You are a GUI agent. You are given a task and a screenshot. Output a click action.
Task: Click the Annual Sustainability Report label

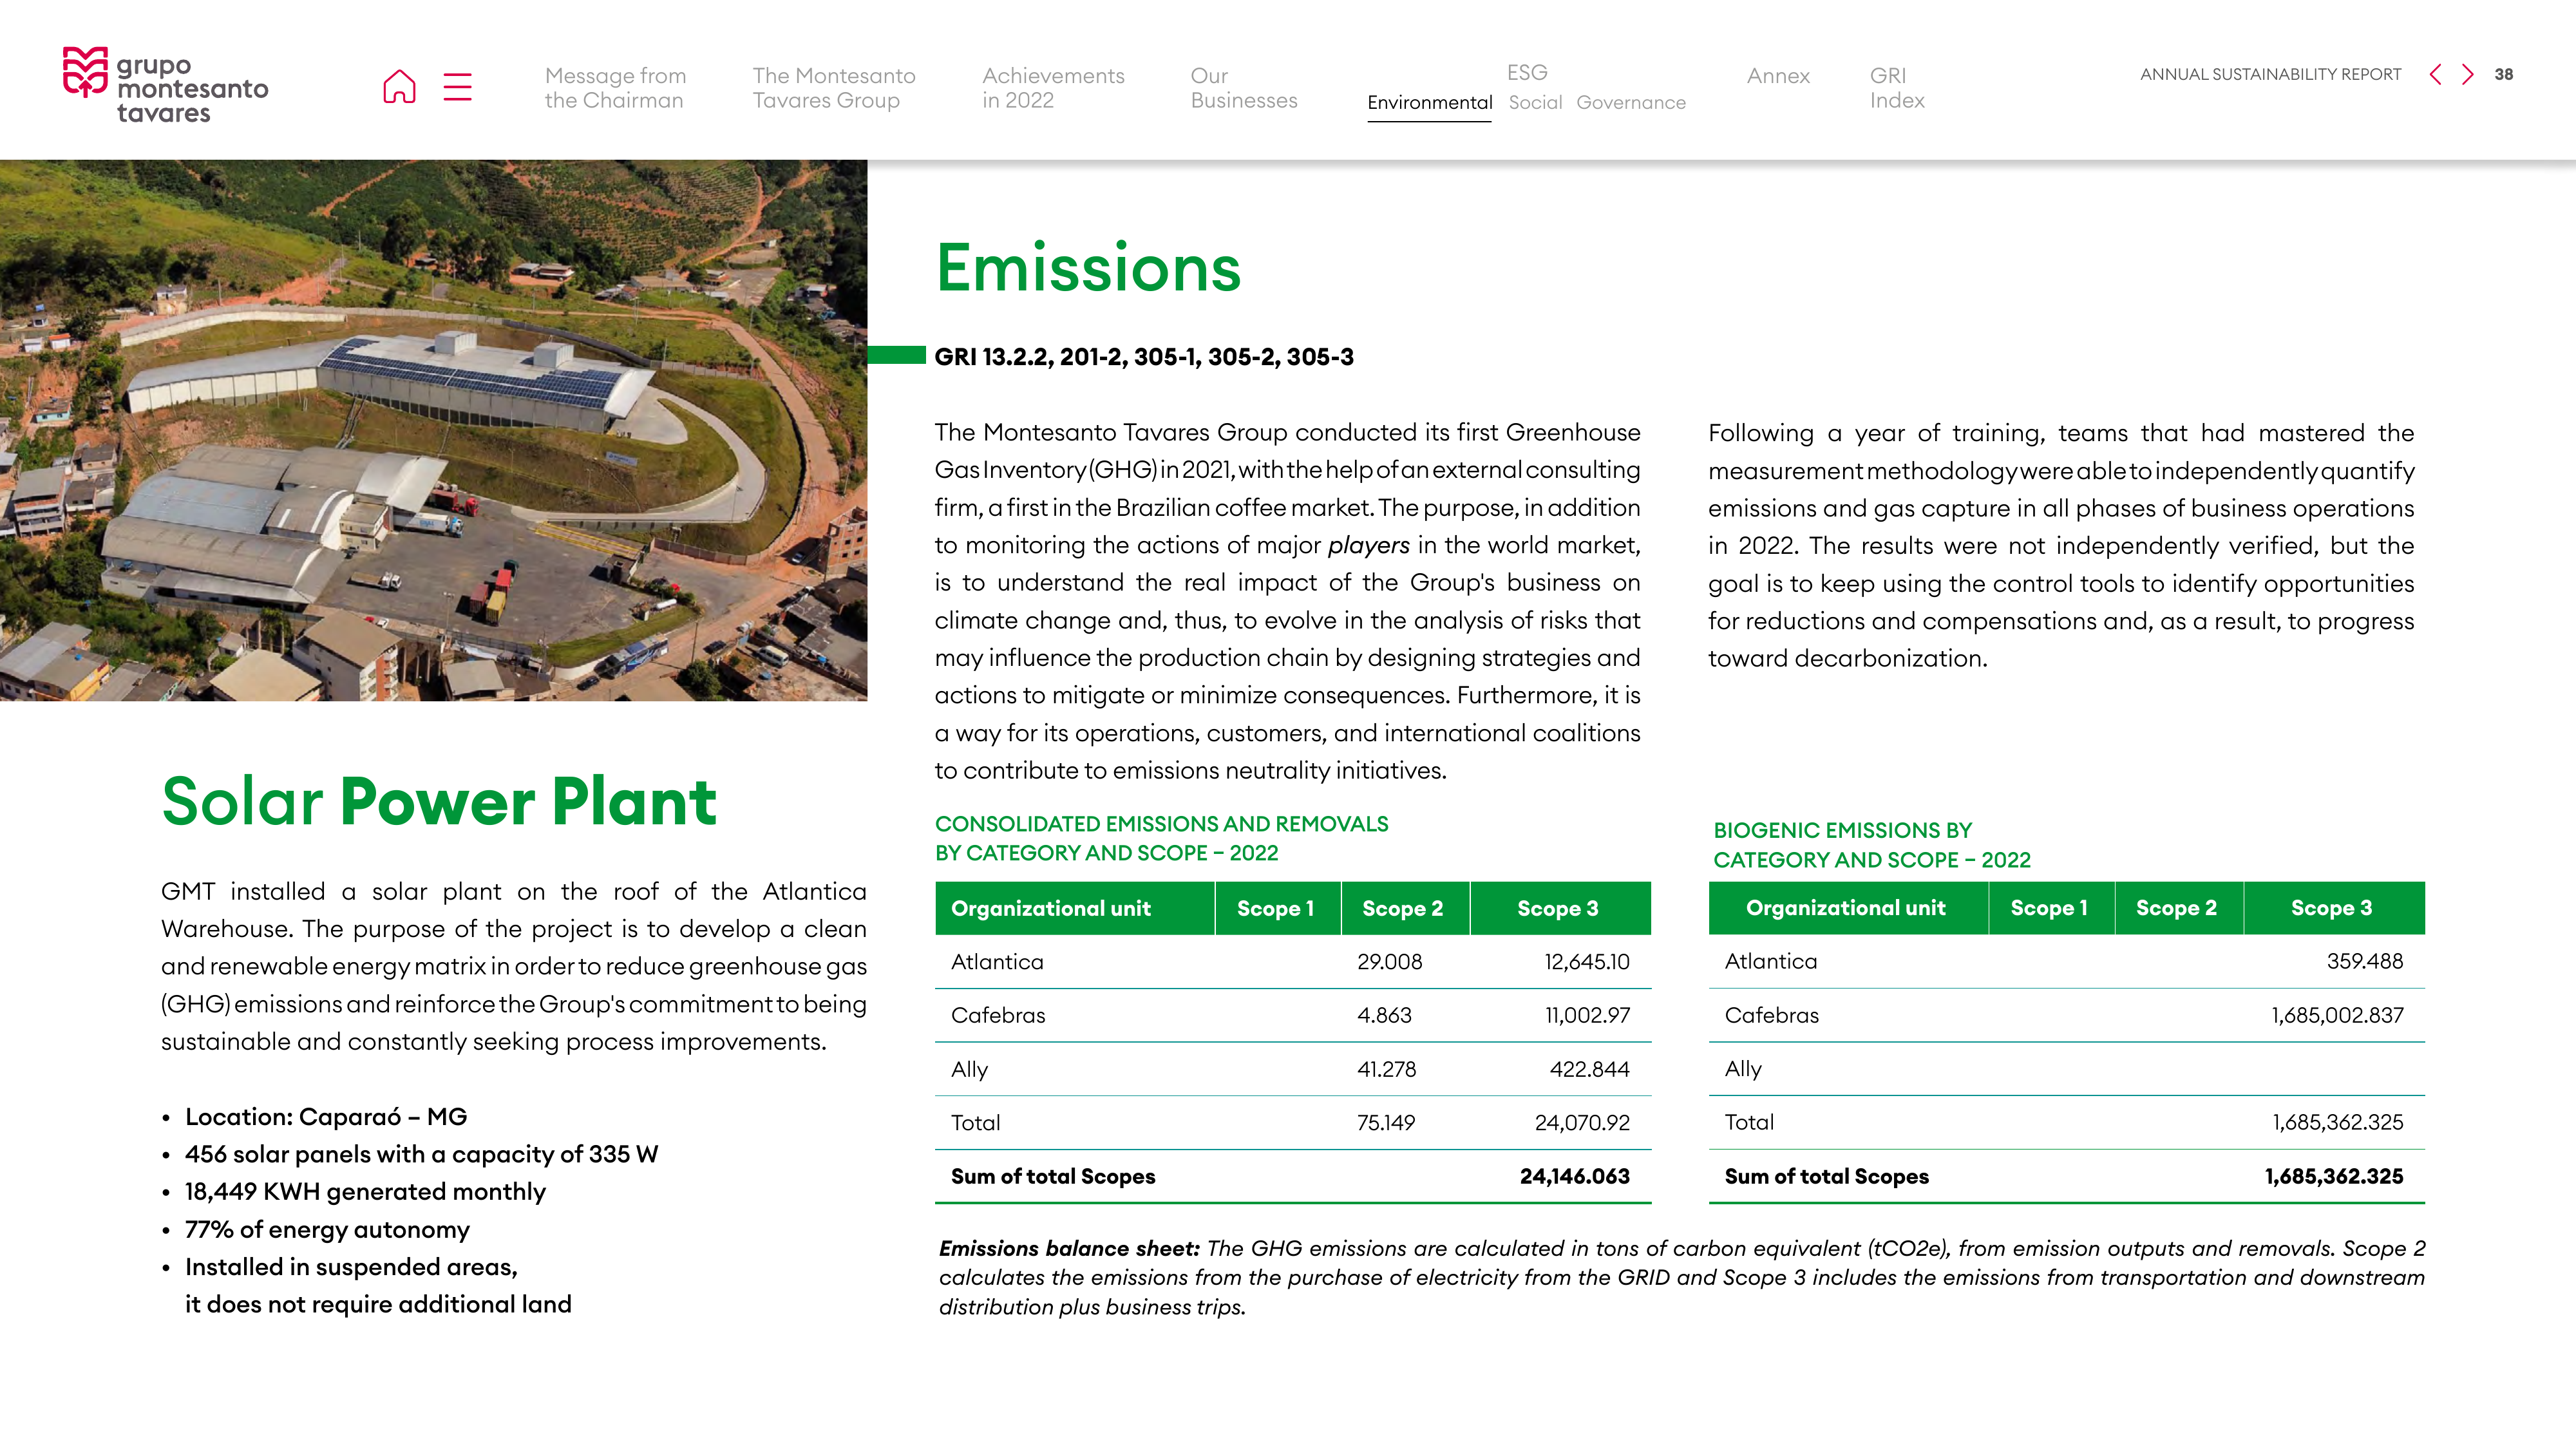click(2270, 74)
